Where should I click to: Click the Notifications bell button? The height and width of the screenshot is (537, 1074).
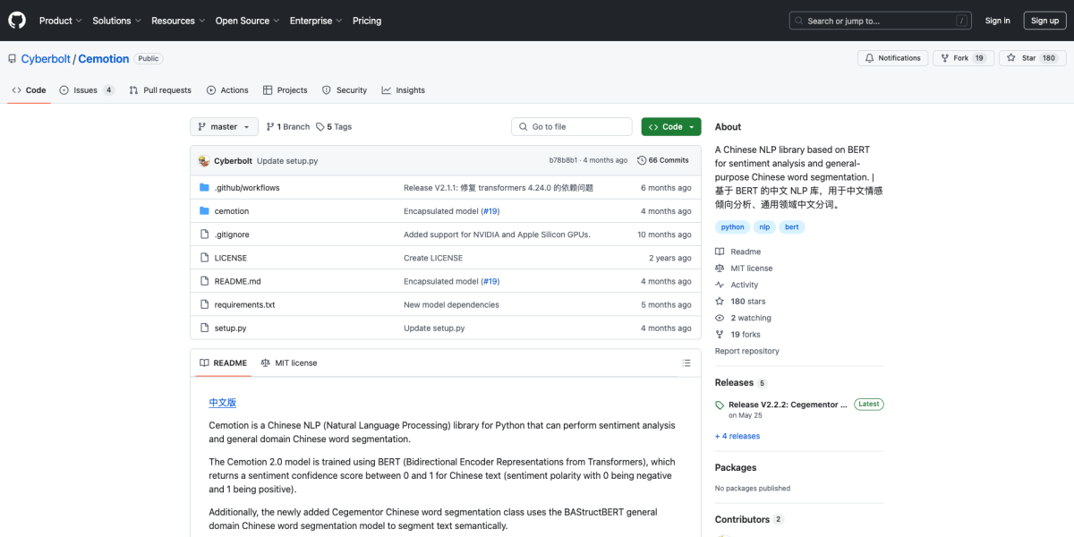point(891,58)
